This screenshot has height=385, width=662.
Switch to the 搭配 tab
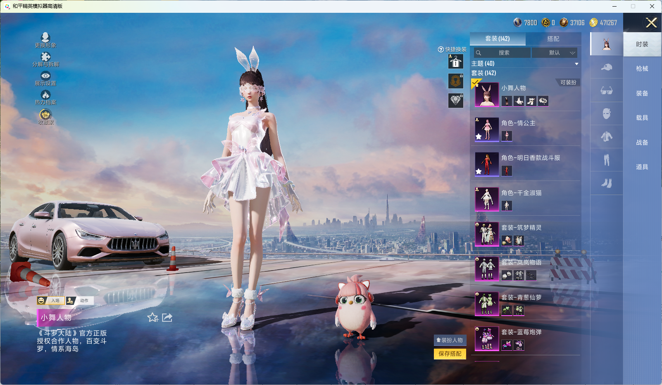(x=553, y=39)
